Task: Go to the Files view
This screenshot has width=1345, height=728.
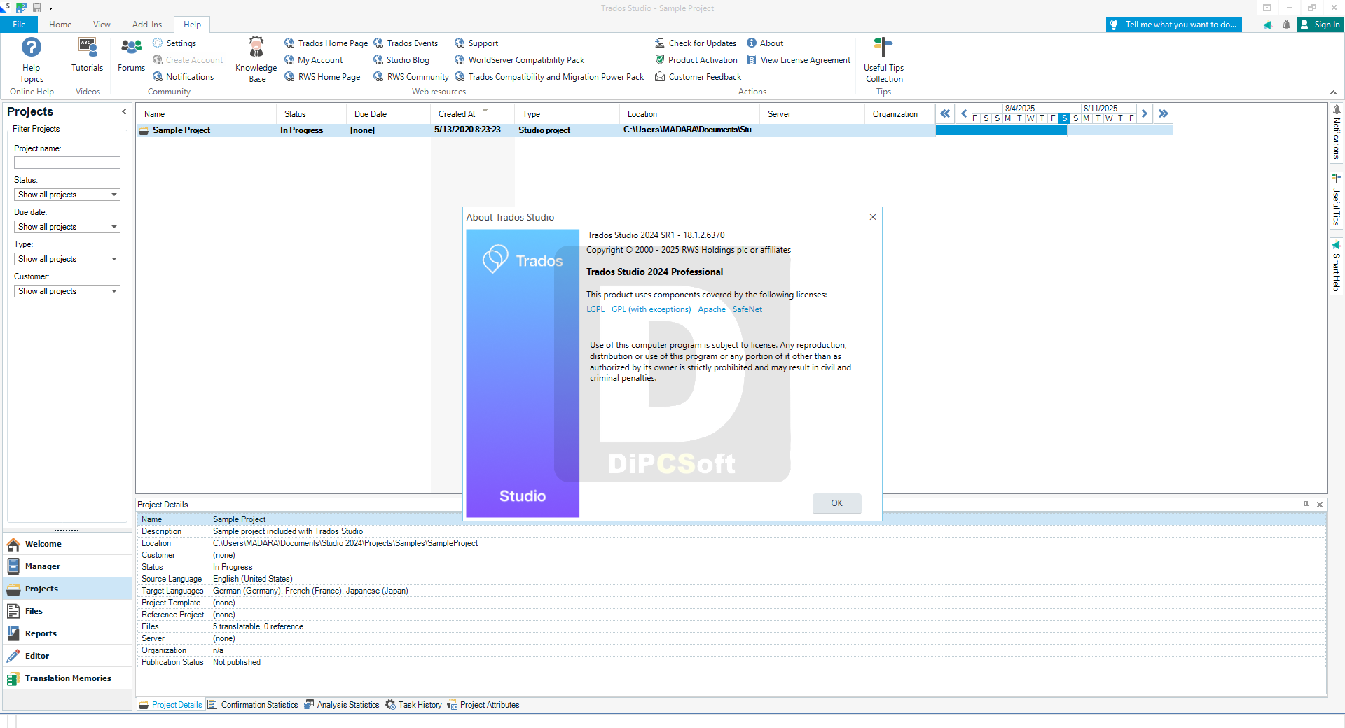Action: tap(67, 611)
